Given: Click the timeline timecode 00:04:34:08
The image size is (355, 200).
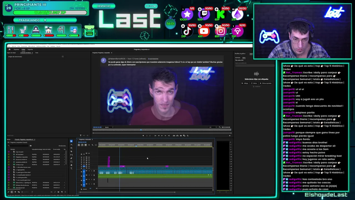Looking at the screenshot, I should (82, 142).
